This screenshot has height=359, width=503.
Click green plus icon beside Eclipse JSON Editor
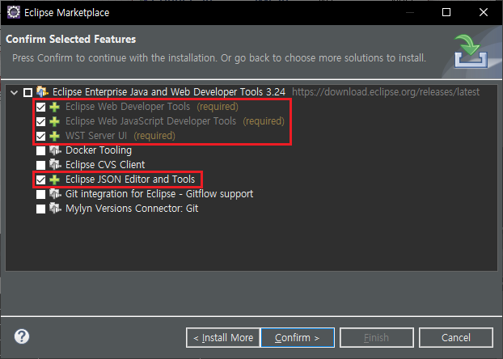(54, 179)
